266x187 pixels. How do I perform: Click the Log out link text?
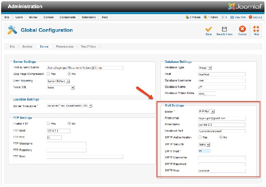(x=257, y=17)
